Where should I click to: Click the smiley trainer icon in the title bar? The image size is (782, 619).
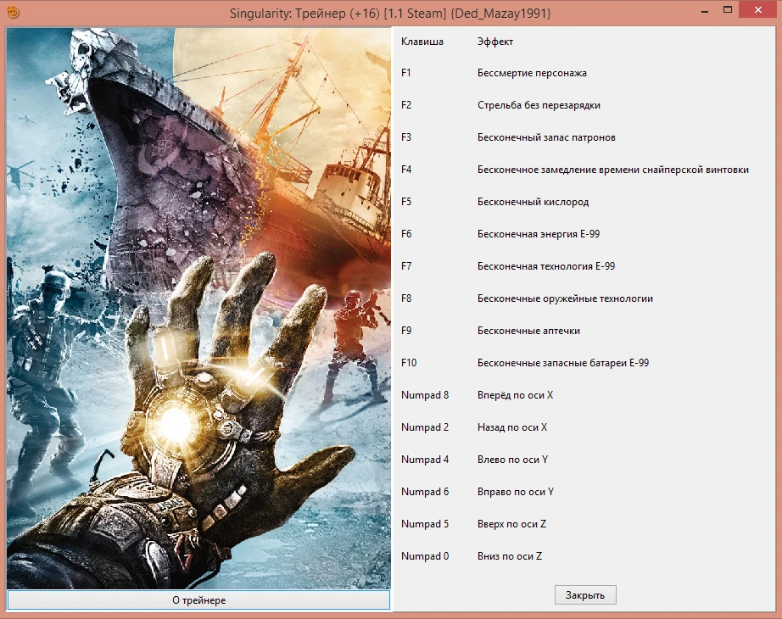[x=12, y=11]
